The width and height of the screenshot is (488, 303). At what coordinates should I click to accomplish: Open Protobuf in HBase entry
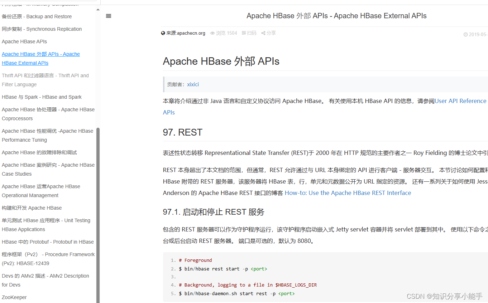pos(48,242)
